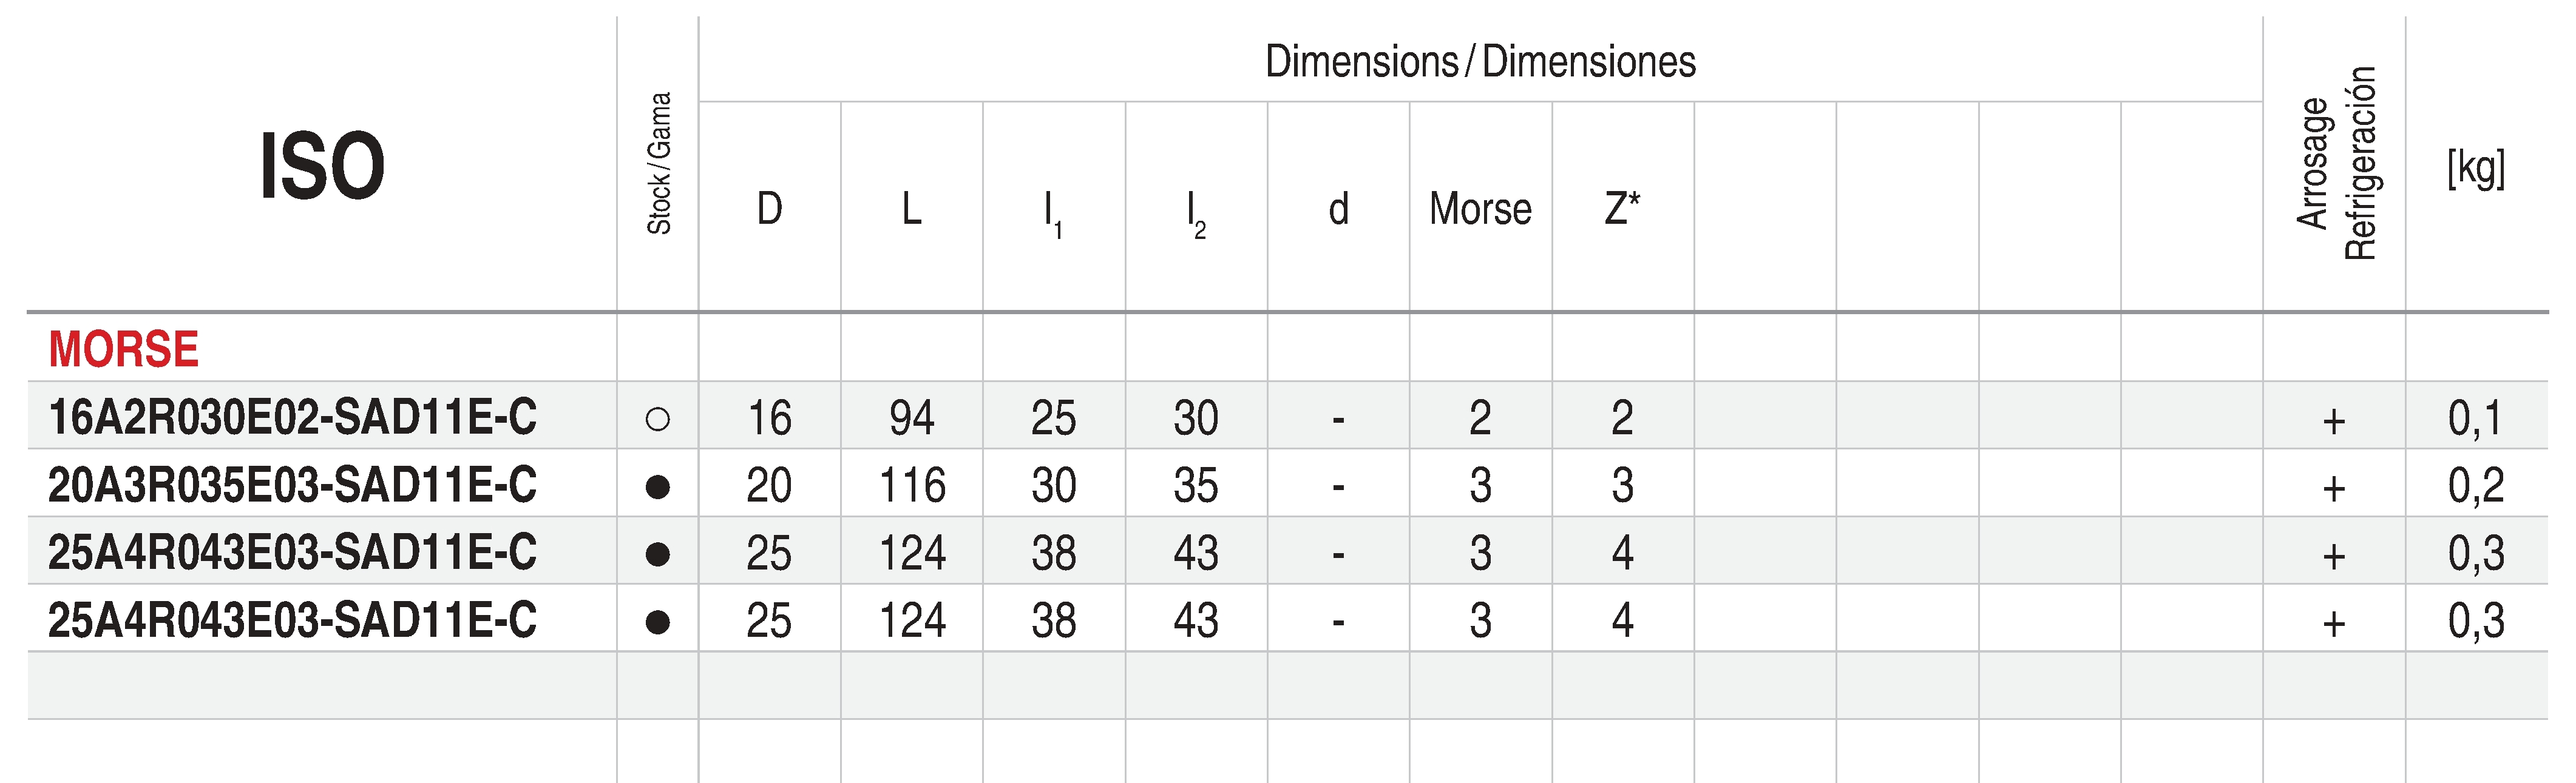Select product code 16A2R030E02-SAD11E-C
2576x783 pixels.
[x=292, y=417]
